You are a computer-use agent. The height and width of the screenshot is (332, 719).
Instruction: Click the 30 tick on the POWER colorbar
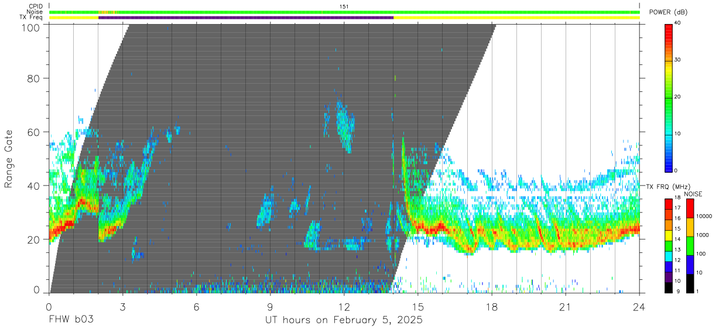point(679,60)
